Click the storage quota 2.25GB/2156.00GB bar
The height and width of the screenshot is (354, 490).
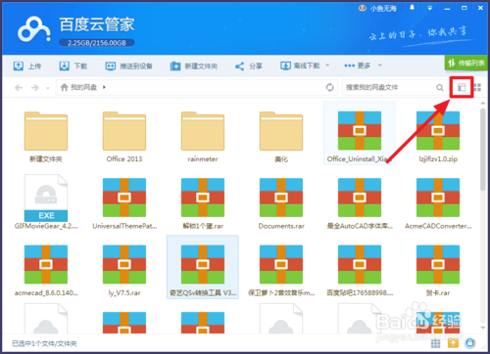(x=97, y=43)
